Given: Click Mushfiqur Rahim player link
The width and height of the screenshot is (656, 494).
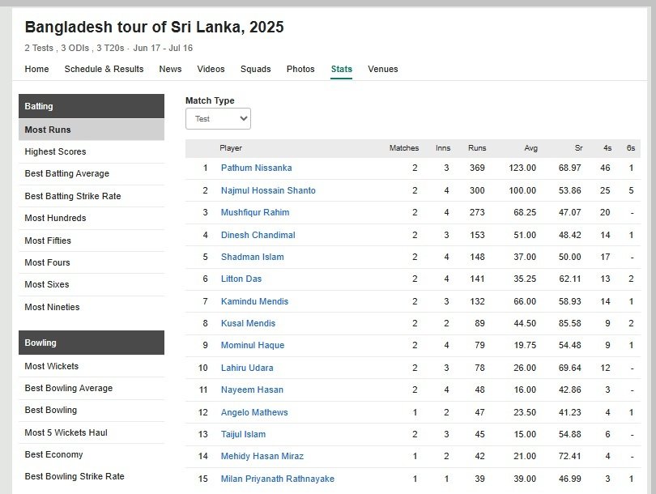Looking at the screenshot, I should click(x=255, y=212).
